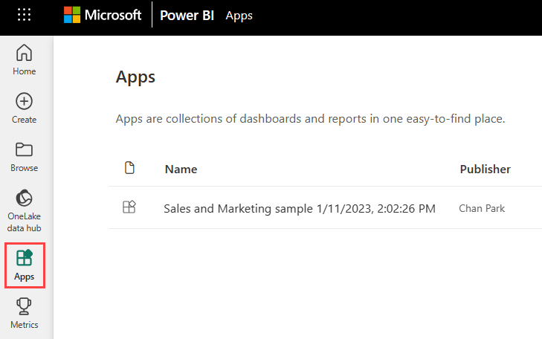Viewport: 542px width, 339px height.
Task: Go to Home in the sidebar
Action: tap(25, 59)
